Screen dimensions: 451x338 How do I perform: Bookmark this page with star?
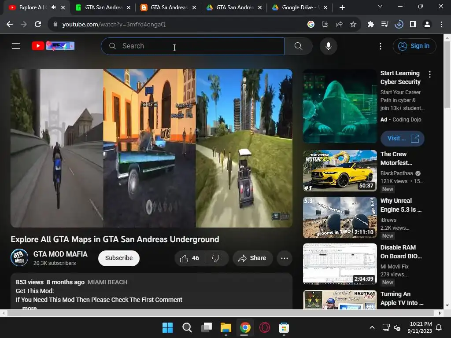pos(353,25)
